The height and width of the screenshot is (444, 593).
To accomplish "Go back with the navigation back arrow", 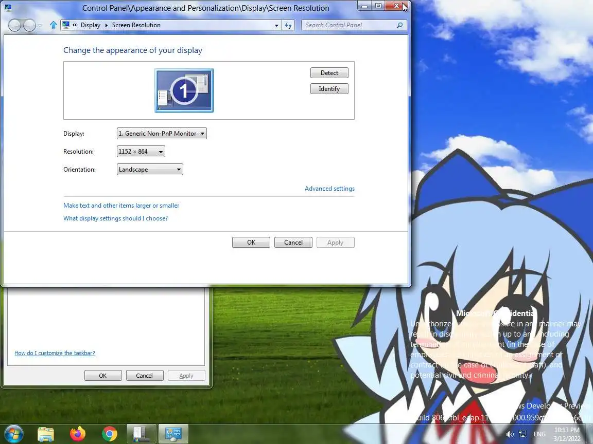I will (15, 25).
